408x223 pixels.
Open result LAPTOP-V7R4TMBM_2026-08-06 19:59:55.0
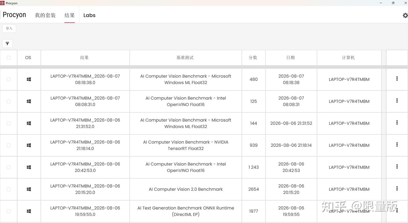coord(85,211)
